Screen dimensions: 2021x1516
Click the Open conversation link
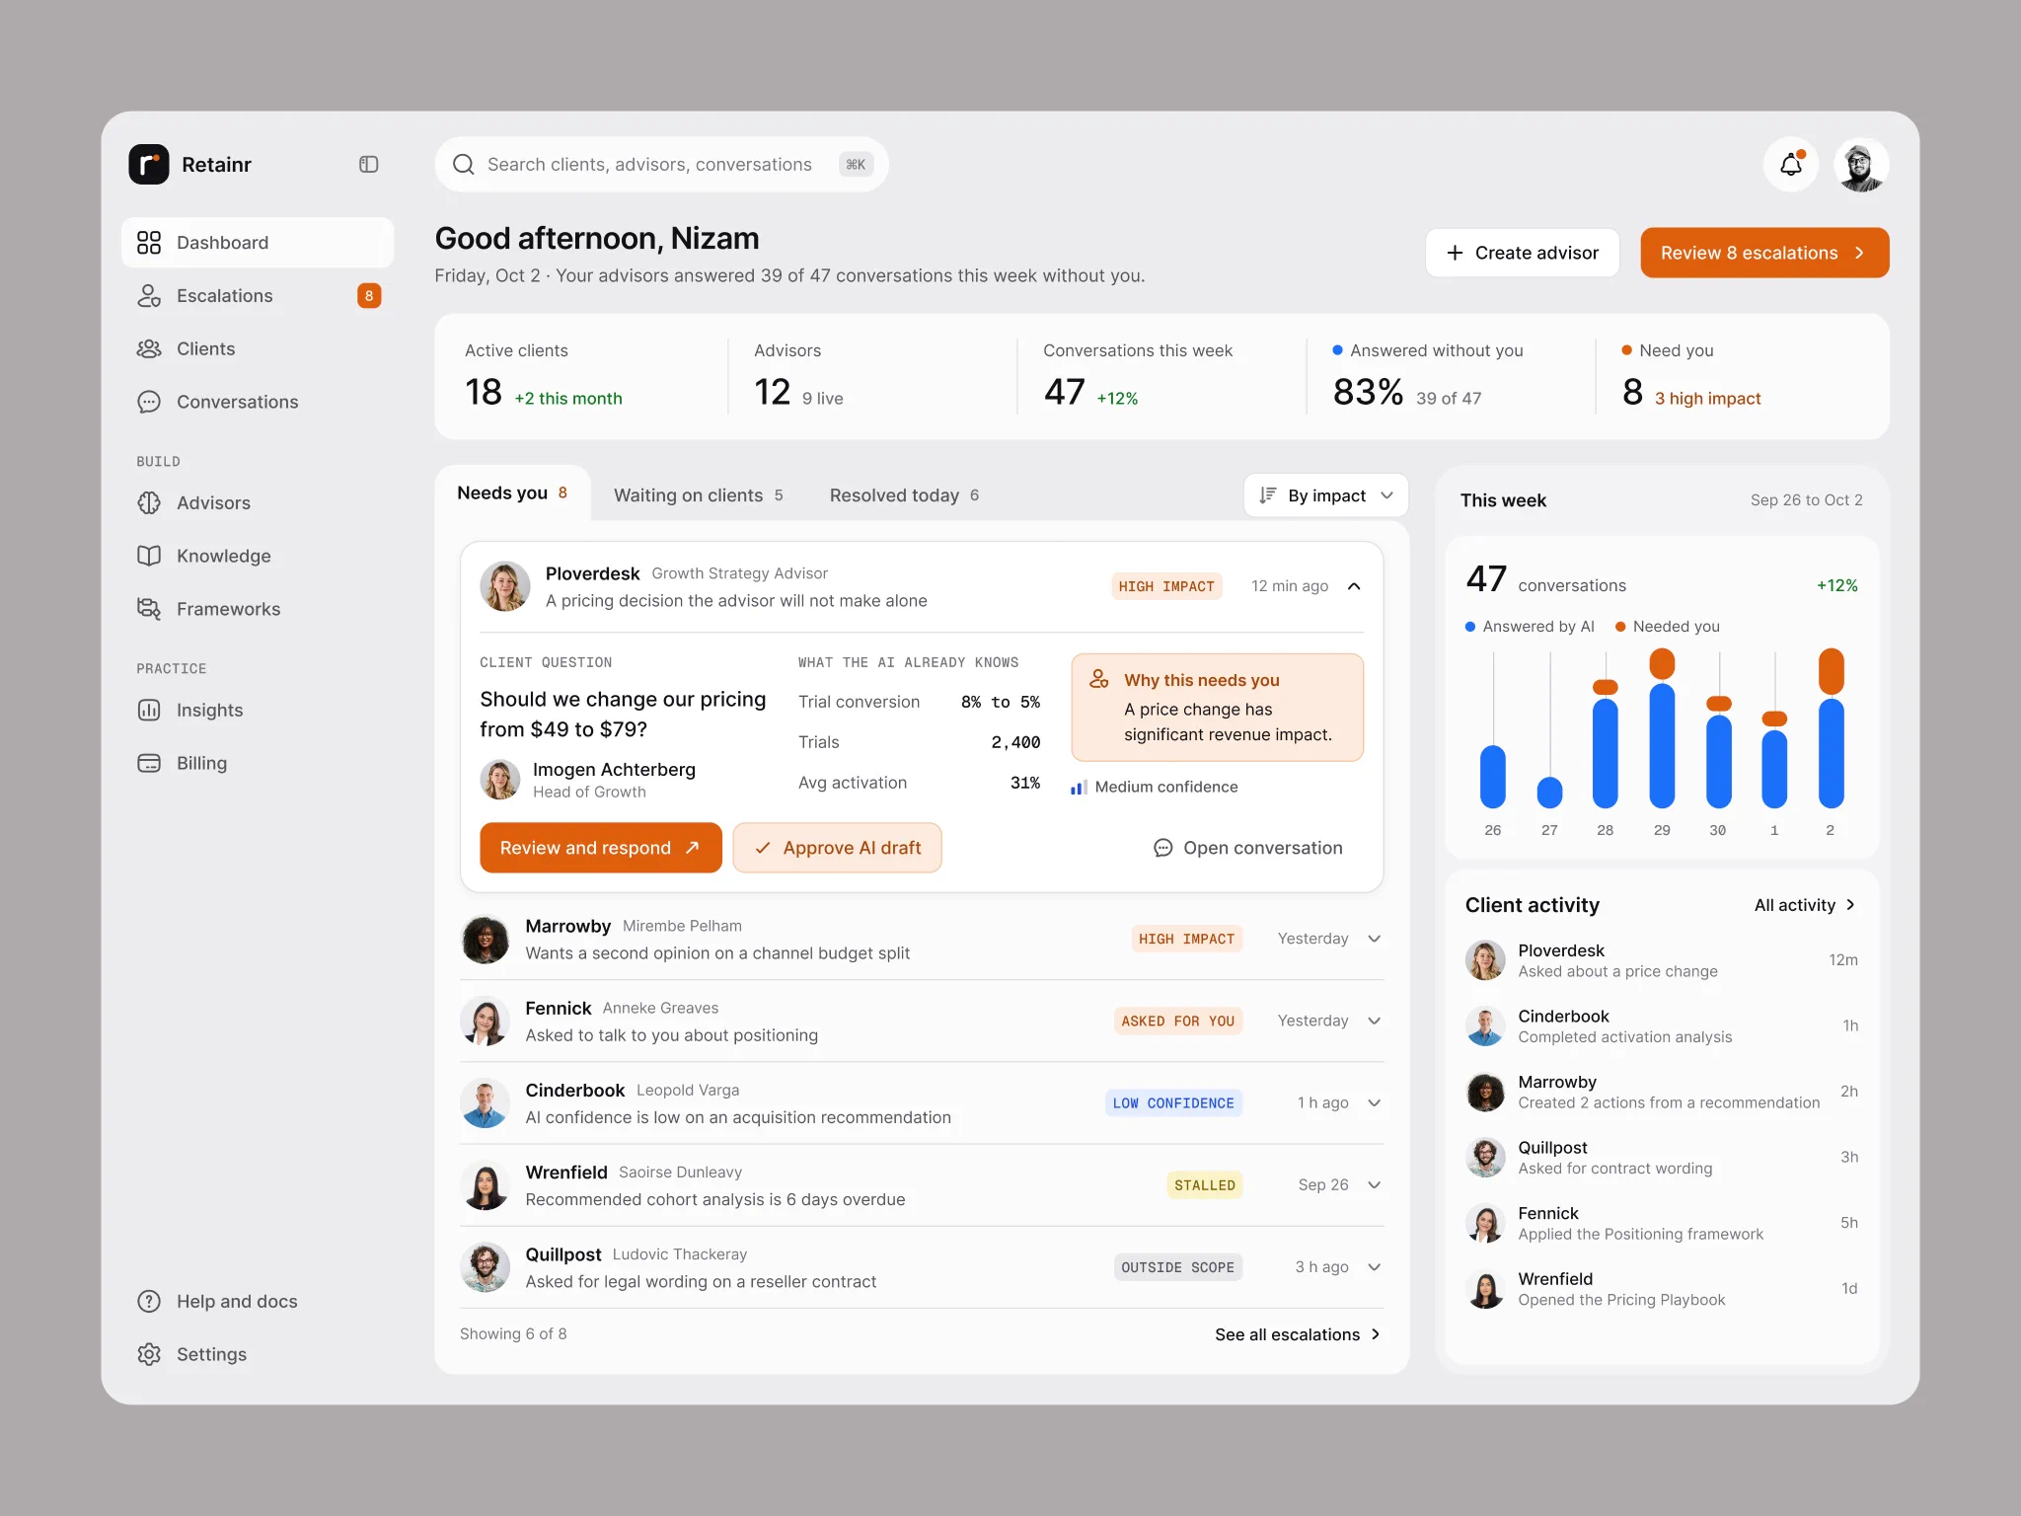(1248, 849)
